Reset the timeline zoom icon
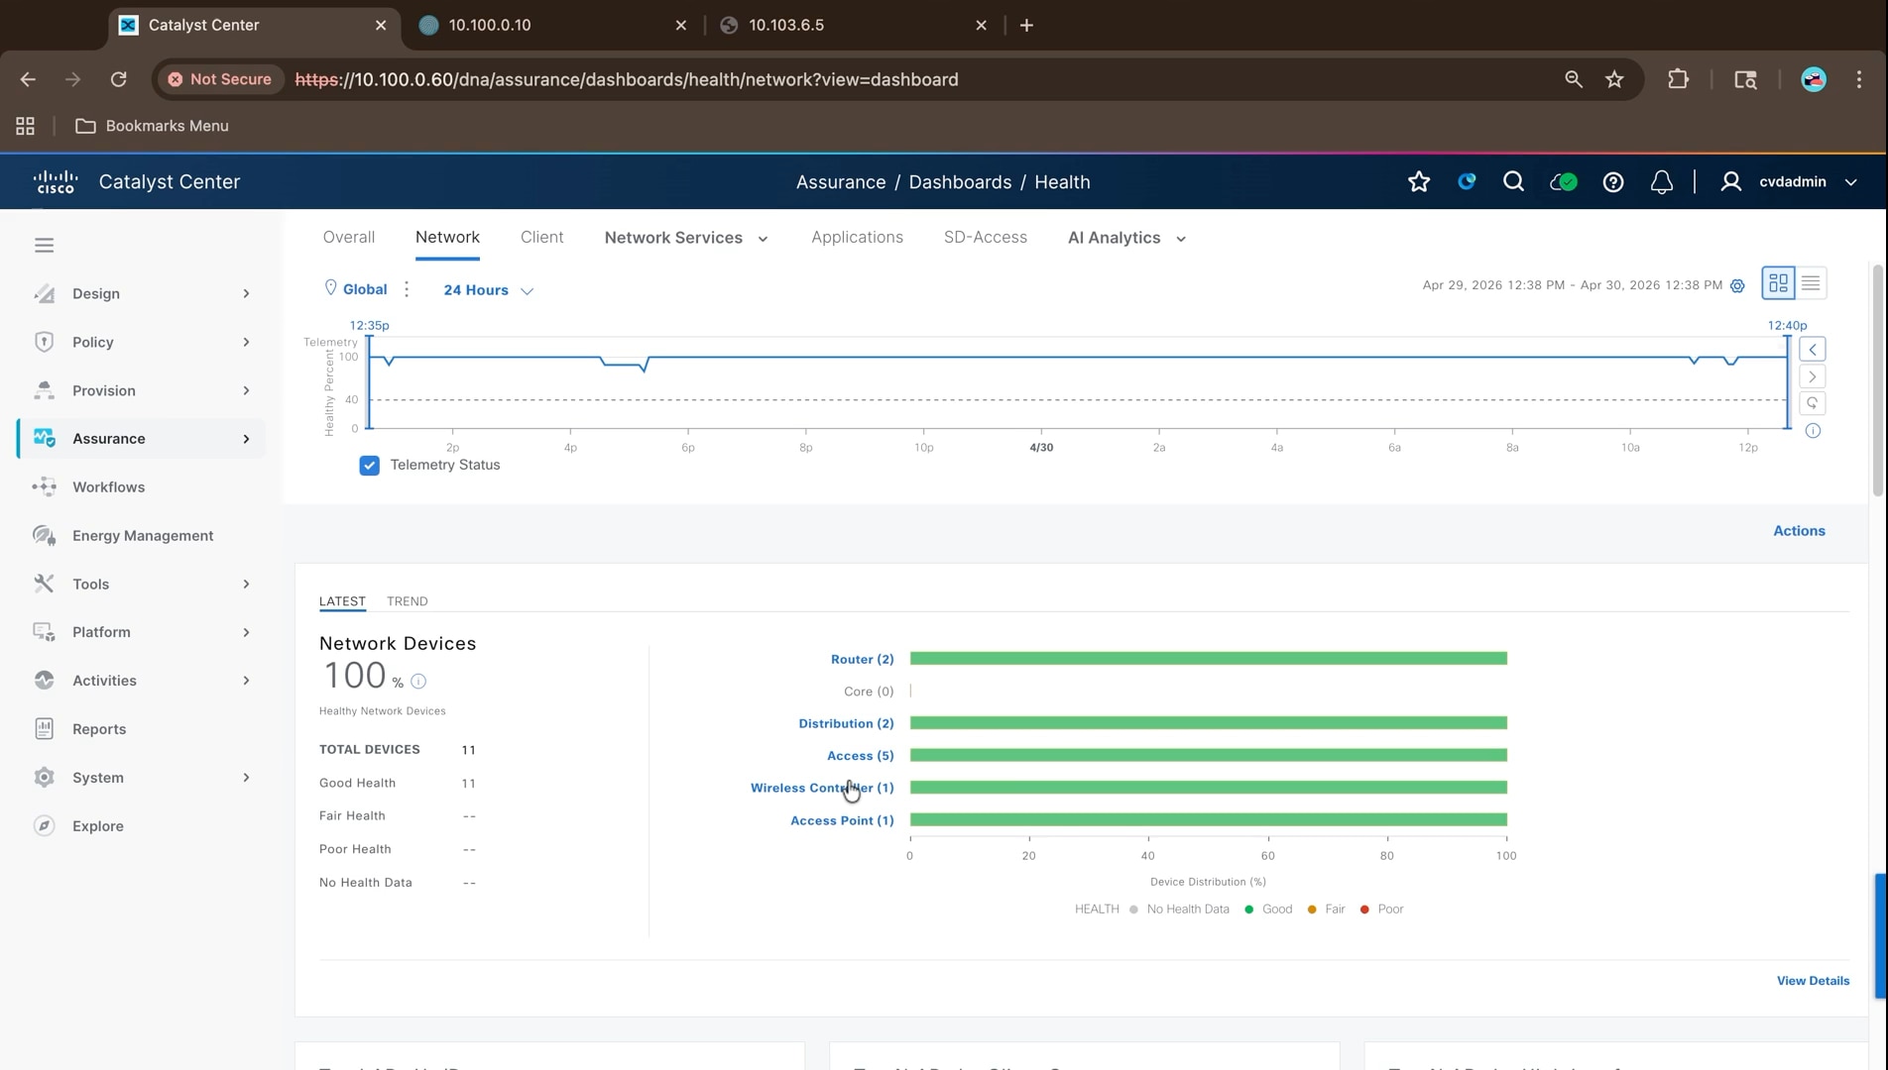Viewport: 1888px width, 1070px height. click(1813, 403)
